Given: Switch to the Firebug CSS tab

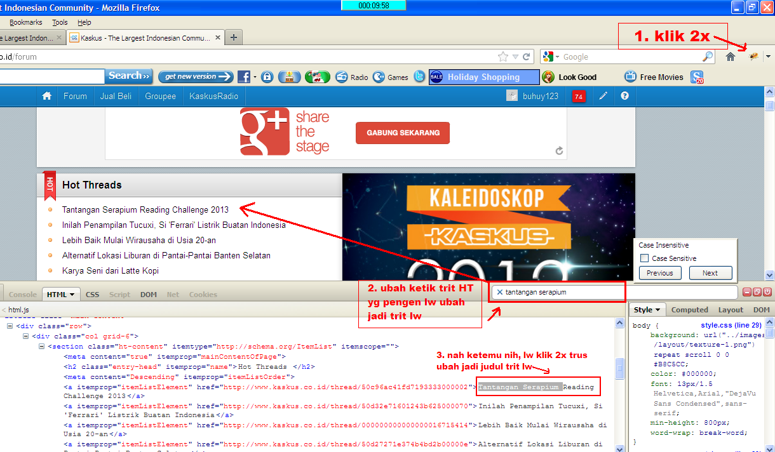Looking at the screenshot, I should [x=93, y=295].
